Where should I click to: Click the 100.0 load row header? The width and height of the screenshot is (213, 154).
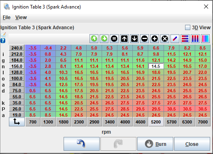[17, 78]
